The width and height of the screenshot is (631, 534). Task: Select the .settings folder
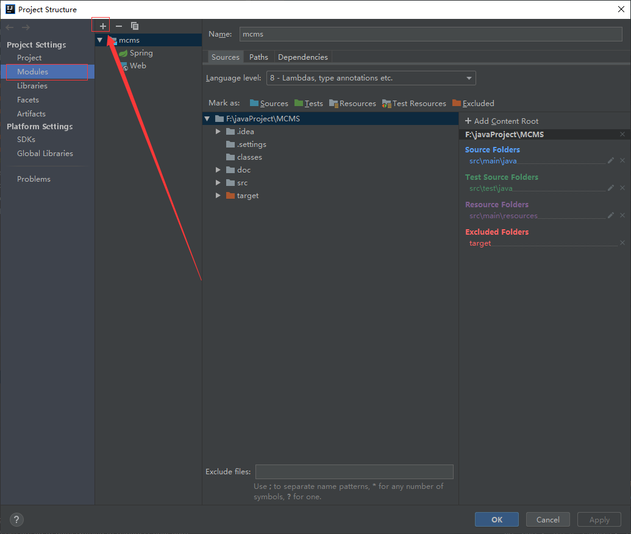tap(246, 144)
